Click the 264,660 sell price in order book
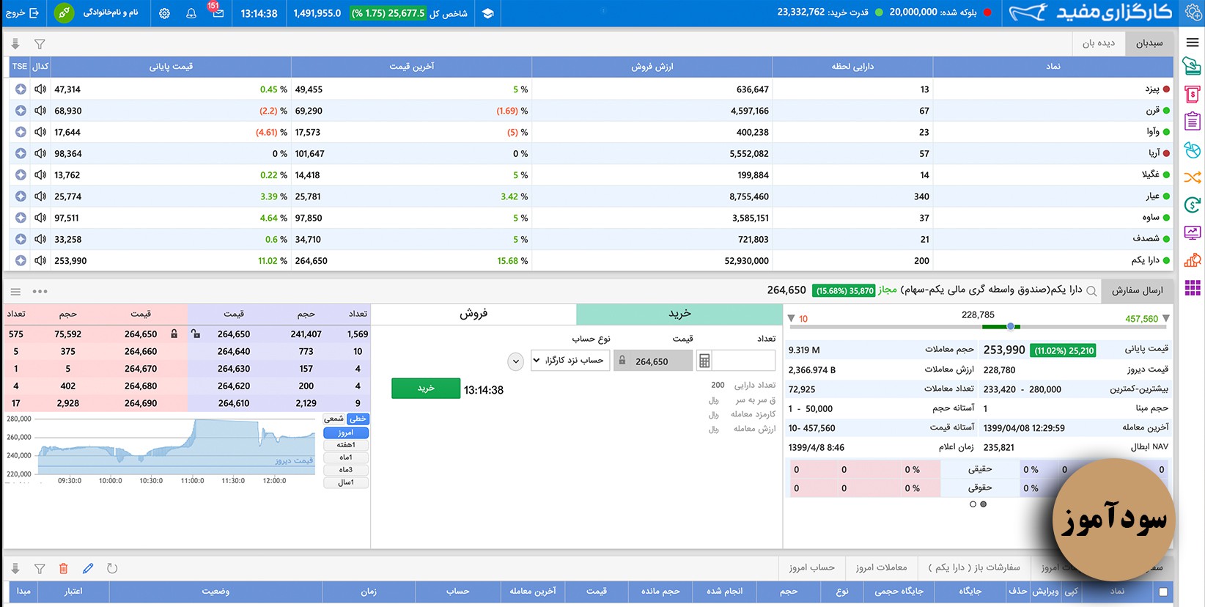 click(x=141, y=351)
